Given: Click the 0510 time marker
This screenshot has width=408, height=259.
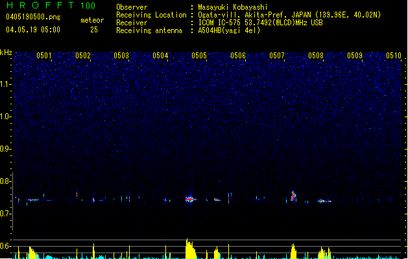Looking at the screenshot, I should [394, 56].
